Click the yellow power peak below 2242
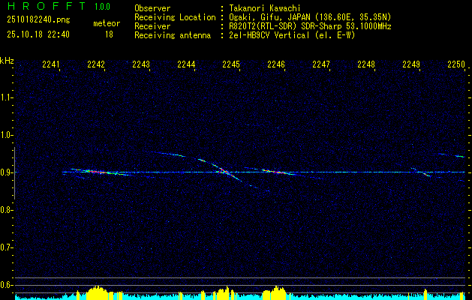Viewport: 472px width, 300px height. coord(97,292)
